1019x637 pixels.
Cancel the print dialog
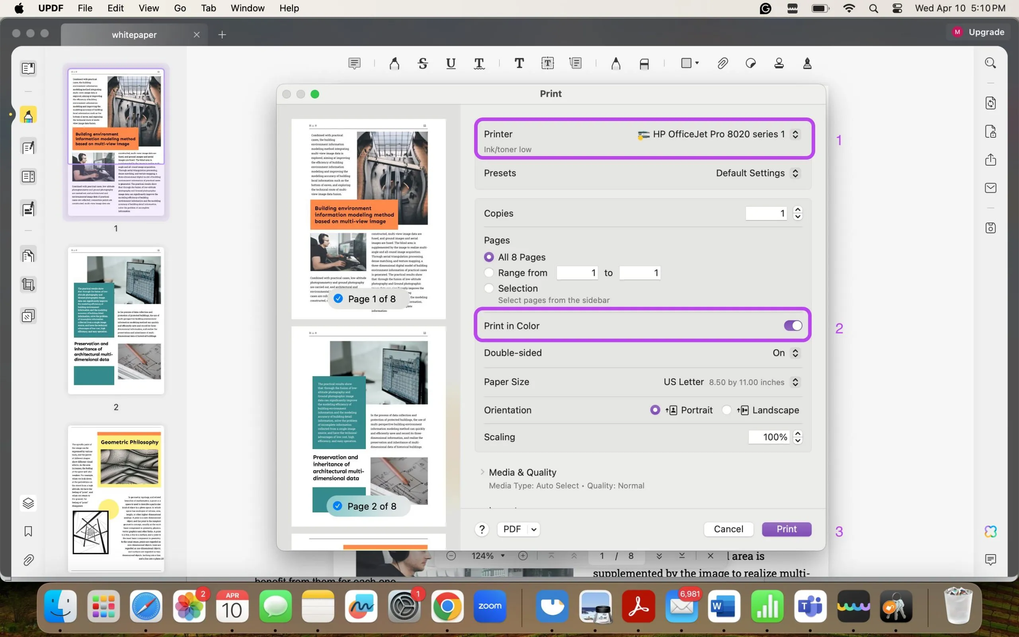click(728, 529)
